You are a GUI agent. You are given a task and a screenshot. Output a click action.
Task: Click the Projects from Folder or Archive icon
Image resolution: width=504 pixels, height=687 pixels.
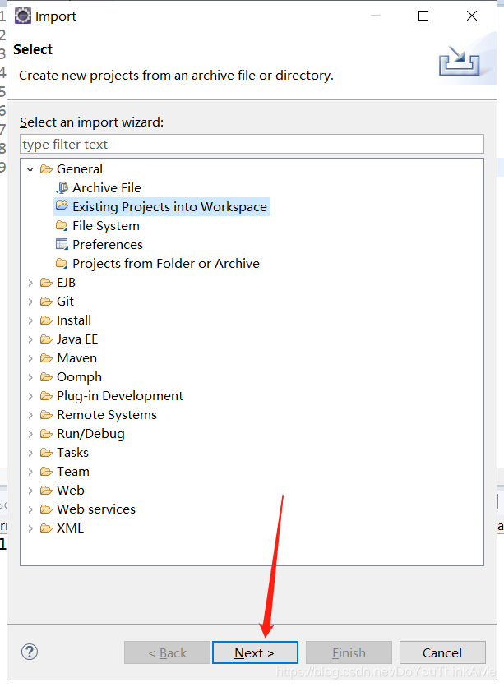point(62,263)
